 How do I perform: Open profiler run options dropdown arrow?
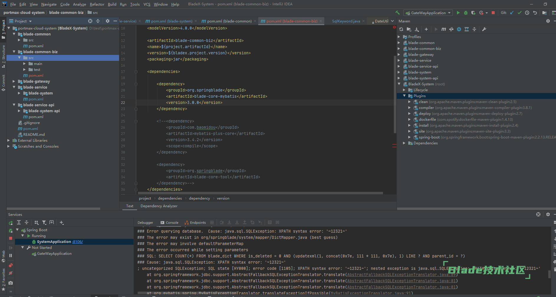487,13
